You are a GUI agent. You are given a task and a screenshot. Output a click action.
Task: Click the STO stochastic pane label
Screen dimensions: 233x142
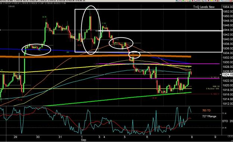point(225,121)
